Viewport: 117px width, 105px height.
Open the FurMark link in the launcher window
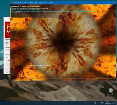pos(8,69)
